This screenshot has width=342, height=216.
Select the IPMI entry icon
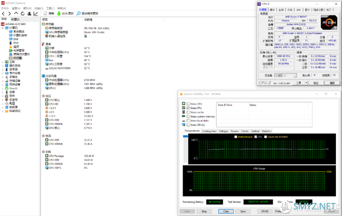[x=11, y=43]
